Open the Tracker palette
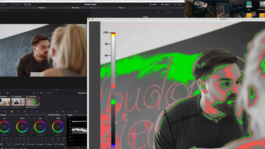The width and height of the screenshot is (265, 149). click(50, 112)
